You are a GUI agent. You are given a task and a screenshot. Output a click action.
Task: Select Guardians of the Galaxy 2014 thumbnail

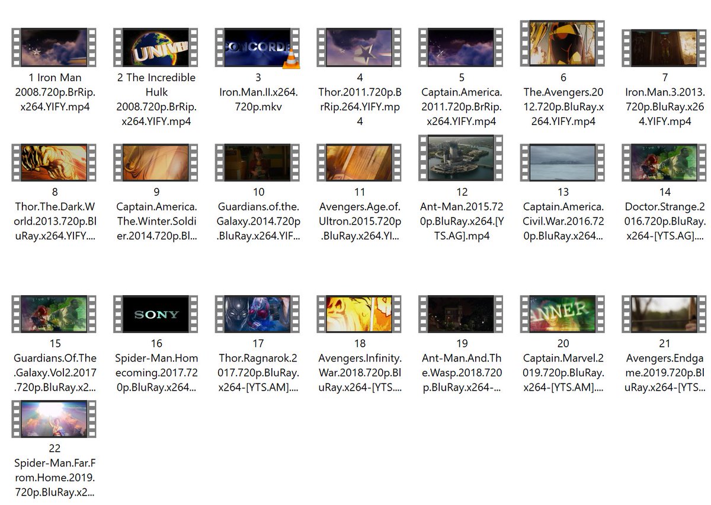[x=257, y=162]
